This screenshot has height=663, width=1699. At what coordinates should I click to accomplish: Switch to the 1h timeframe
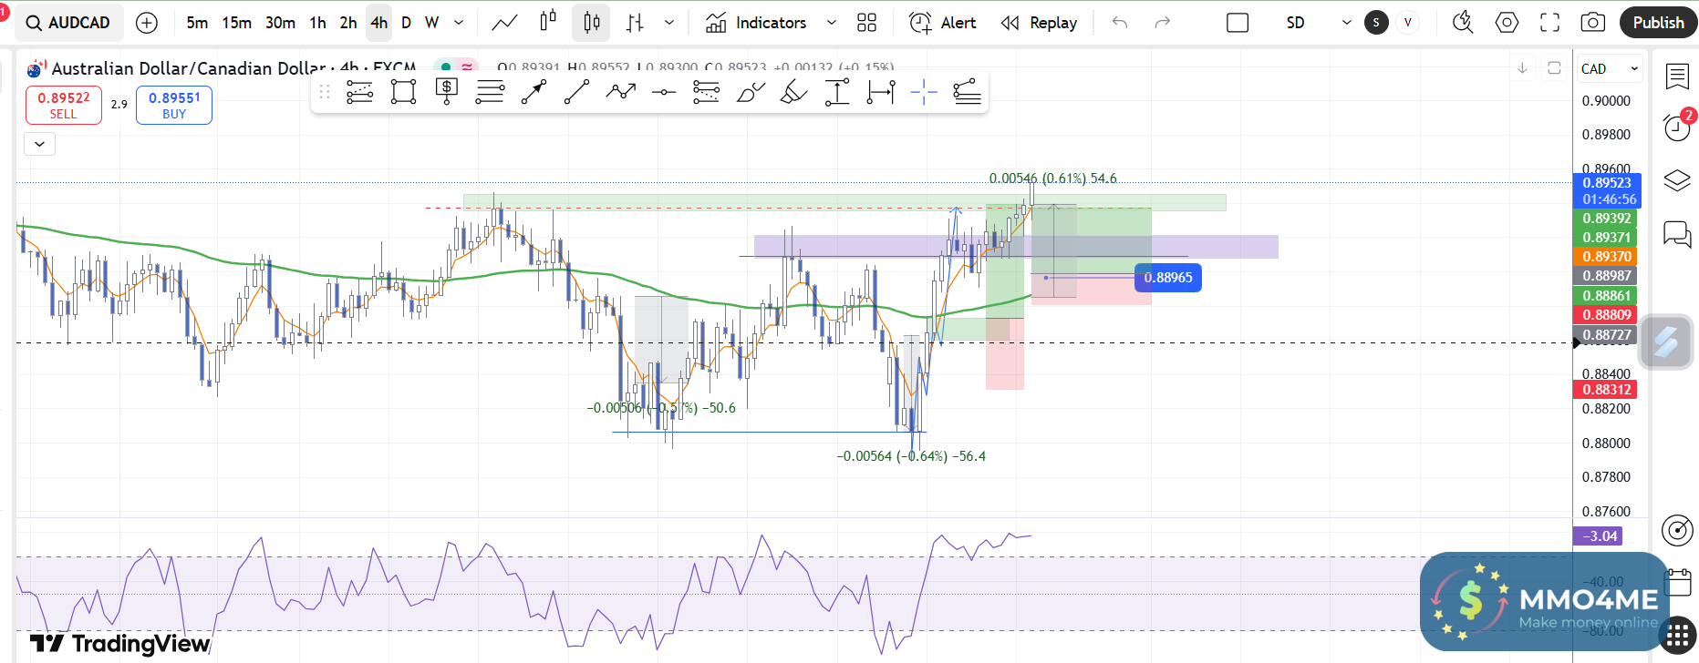(x=317, y=23)
